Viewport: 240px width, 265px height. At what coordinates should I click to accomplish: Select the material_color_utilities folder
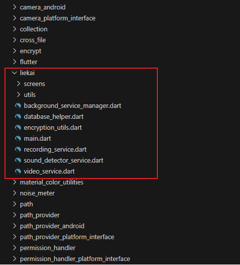(x=52, y=182)
